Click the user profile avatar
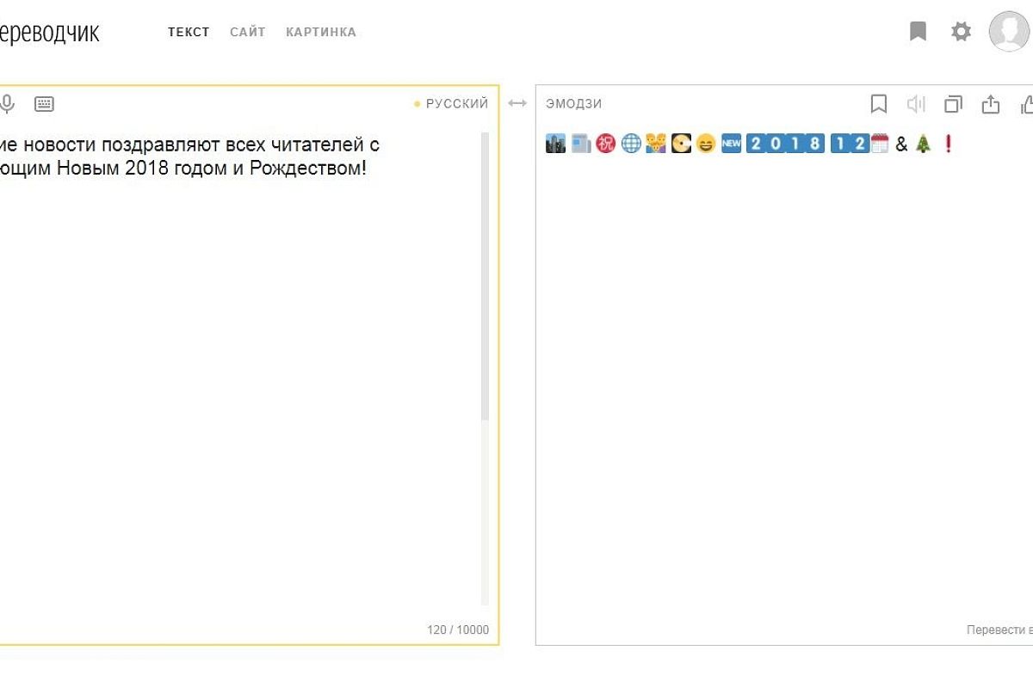The image size is (1033, 688). [x=1009, y=32]
